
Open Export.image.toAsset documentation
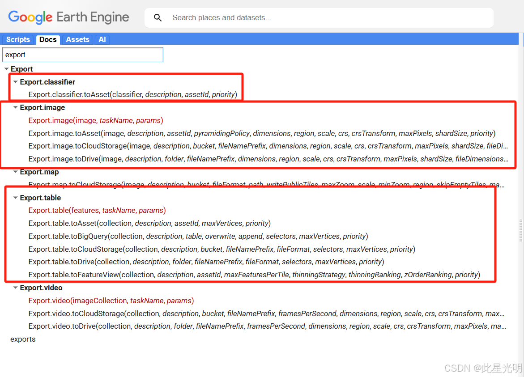pos(262,133)
